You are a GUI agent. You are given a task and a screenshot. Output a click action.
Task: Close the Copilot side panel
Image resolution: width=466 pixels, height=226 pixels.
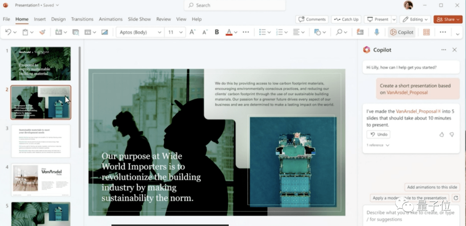[x=454, y=50]
